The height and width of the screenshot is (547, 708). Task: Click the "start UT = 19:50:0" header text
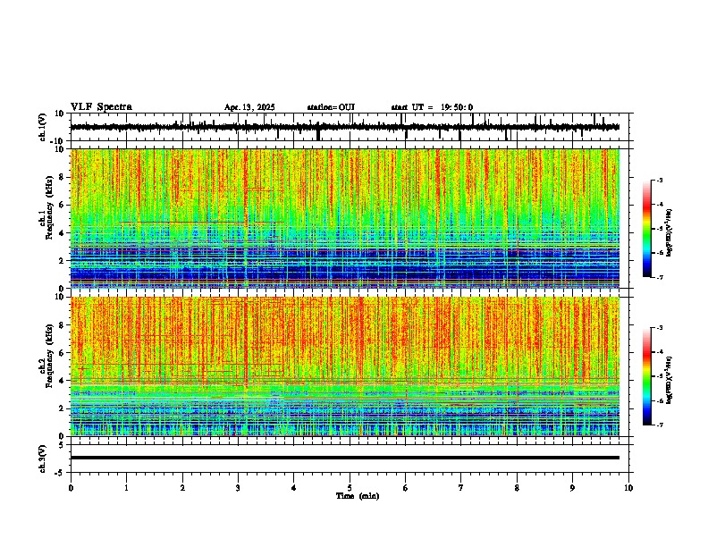click(x=432, y=107)
